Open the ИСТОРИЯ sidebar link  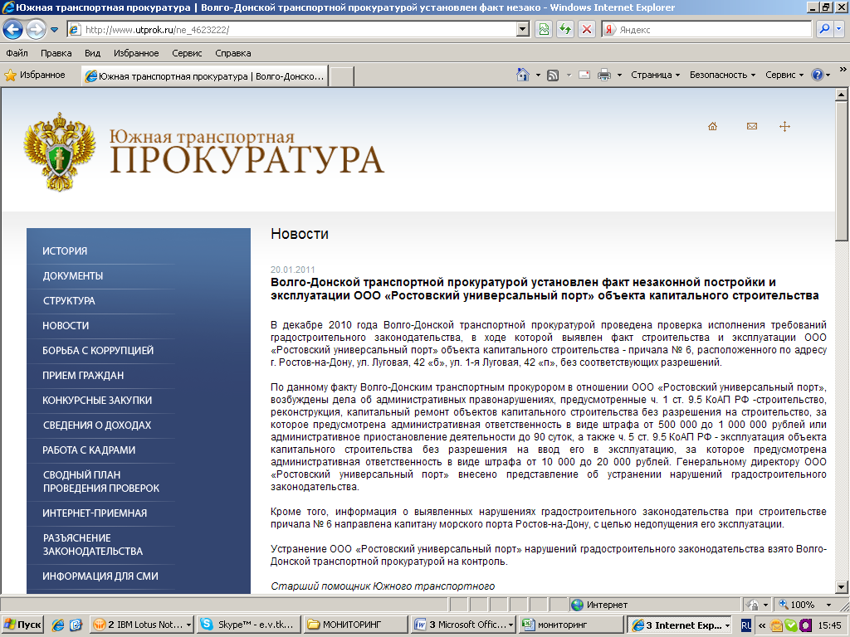click(x=65, y=251)
